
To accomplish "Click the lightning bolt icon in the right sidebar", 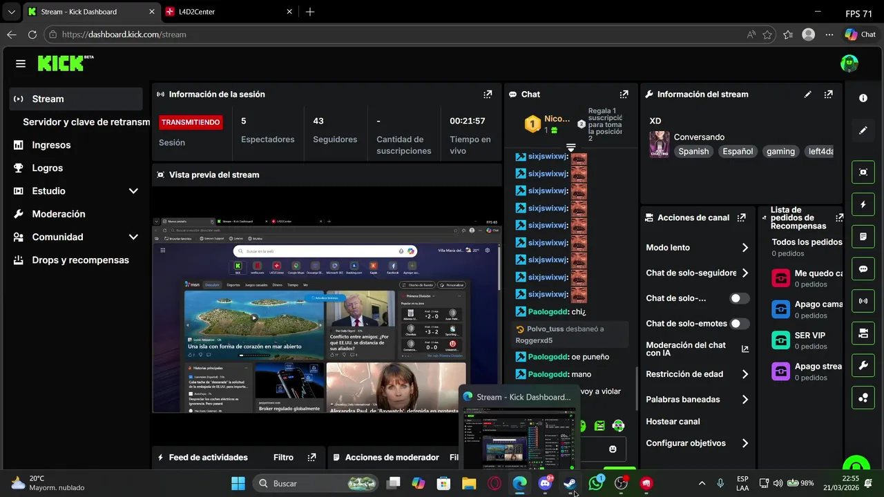I will 863,205.
